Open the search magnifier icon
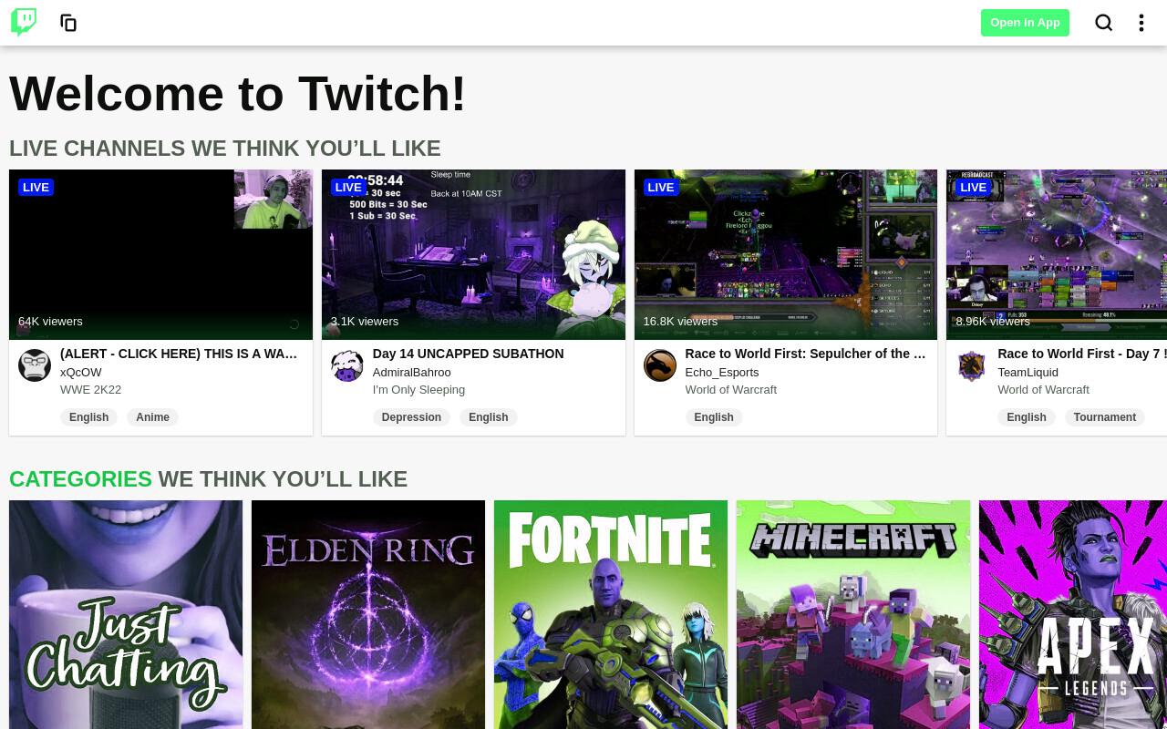The image size is (1167, 729). (x=1104, y=23)
